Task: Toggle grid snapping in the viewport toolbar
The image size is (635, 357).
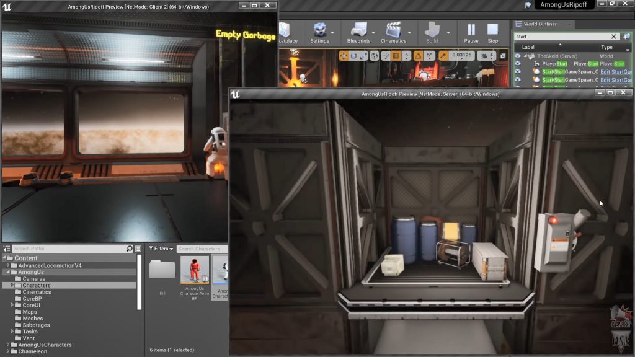Action: [396, 55]
